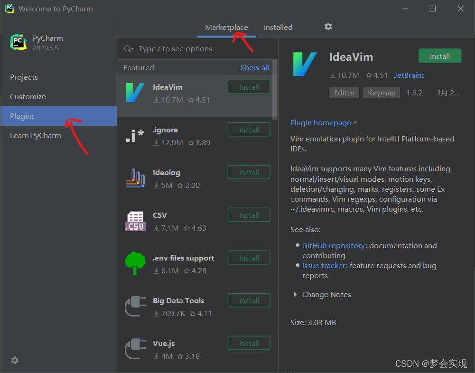This screenshot has width=475, height=373.
Task: Click the IdeaVim logo in plugin list
Action: [x=135, y=93]
